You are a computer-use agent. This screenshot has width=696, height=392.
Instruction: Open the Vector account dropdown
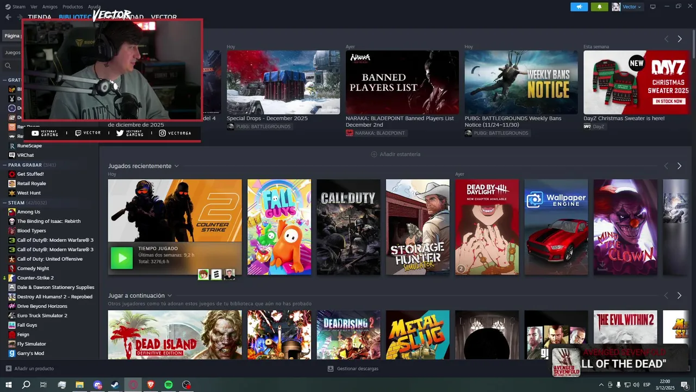[x=627, y=7]
